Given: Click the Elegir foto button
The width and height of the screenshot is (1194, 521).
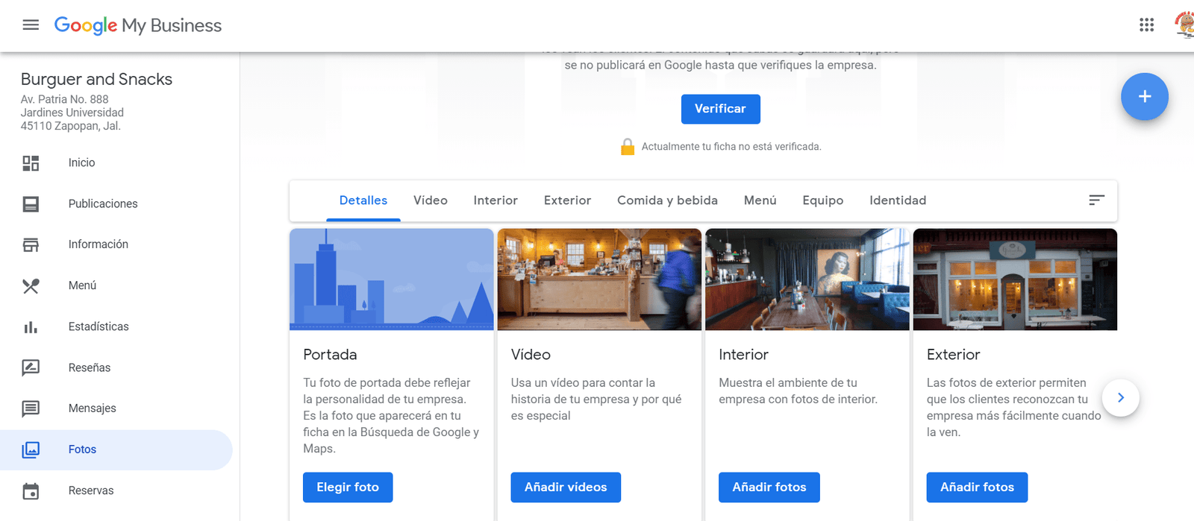Looking at the screenshot, I should pyautogui.click(x=348, y=487).
